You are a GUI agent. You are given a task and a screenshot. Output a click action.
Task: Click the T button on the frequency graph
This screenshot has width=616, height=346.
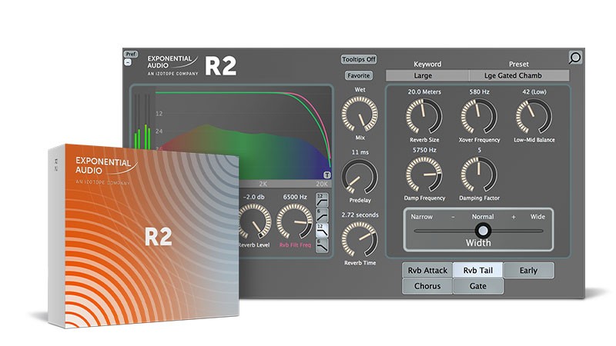(326, 175)
